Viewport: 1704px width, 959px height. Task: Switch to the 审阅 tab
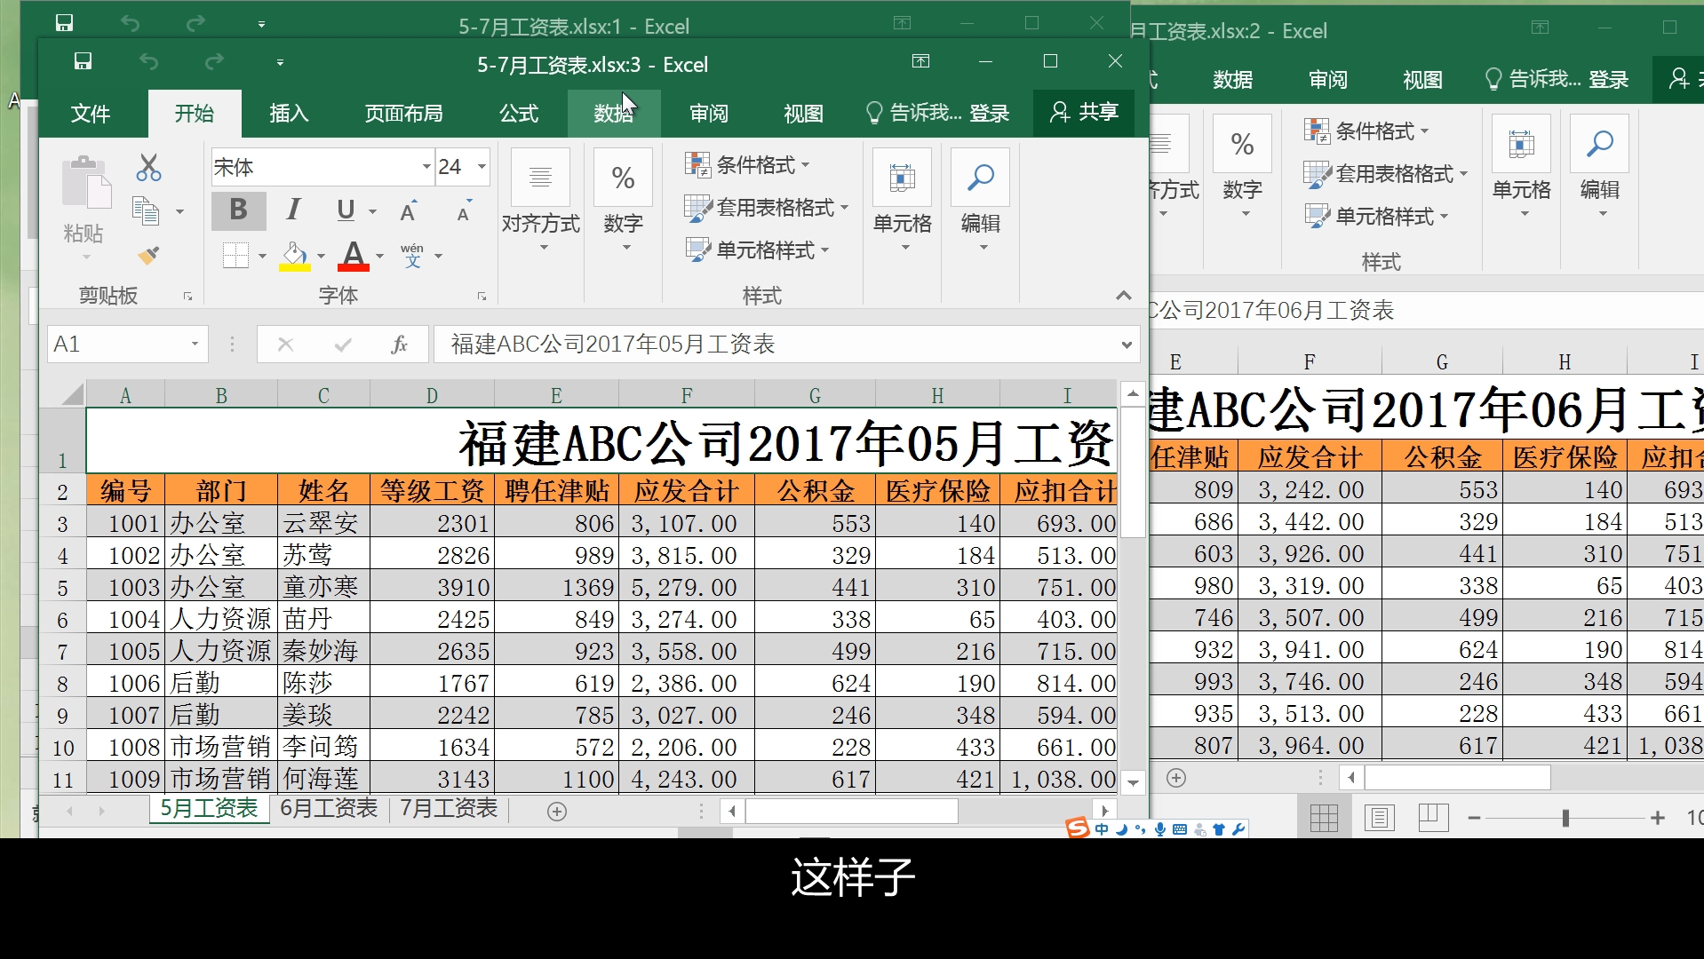[709, 114]
